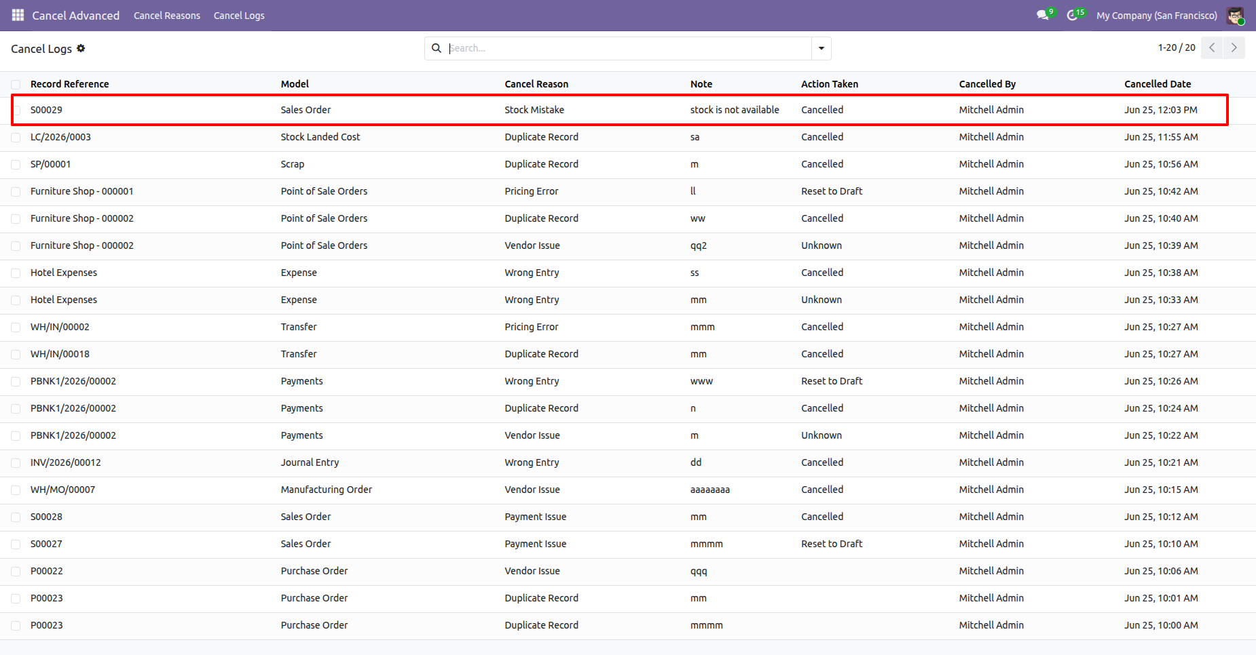Open the SP/00001 scrap record

(50, 164)
